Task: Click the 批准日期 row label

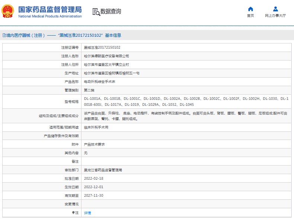Action: (71, 179)
